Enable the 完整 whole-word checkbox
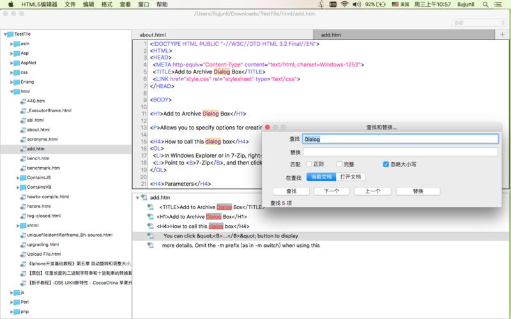511x319 pixels. click(339, 165)
